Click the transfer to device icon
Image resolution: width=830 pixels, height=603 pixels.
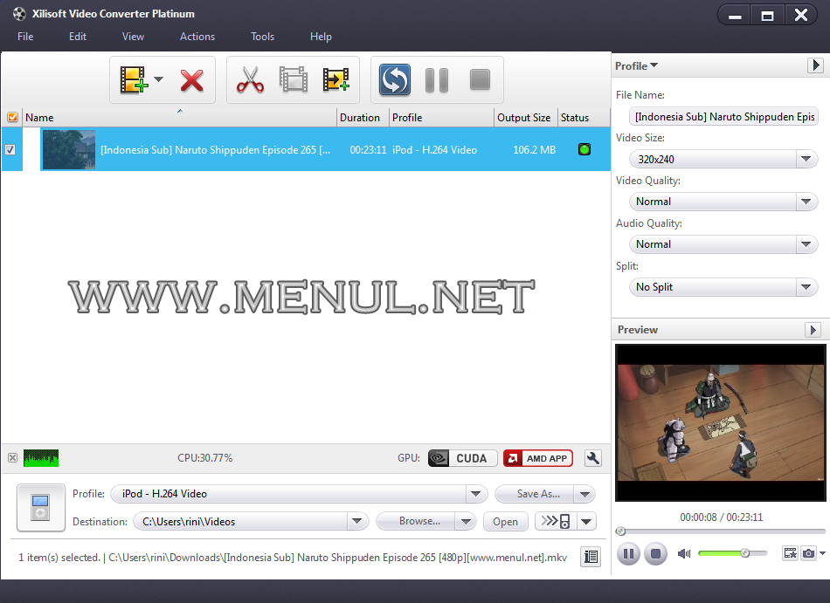(x=556, y=521)
